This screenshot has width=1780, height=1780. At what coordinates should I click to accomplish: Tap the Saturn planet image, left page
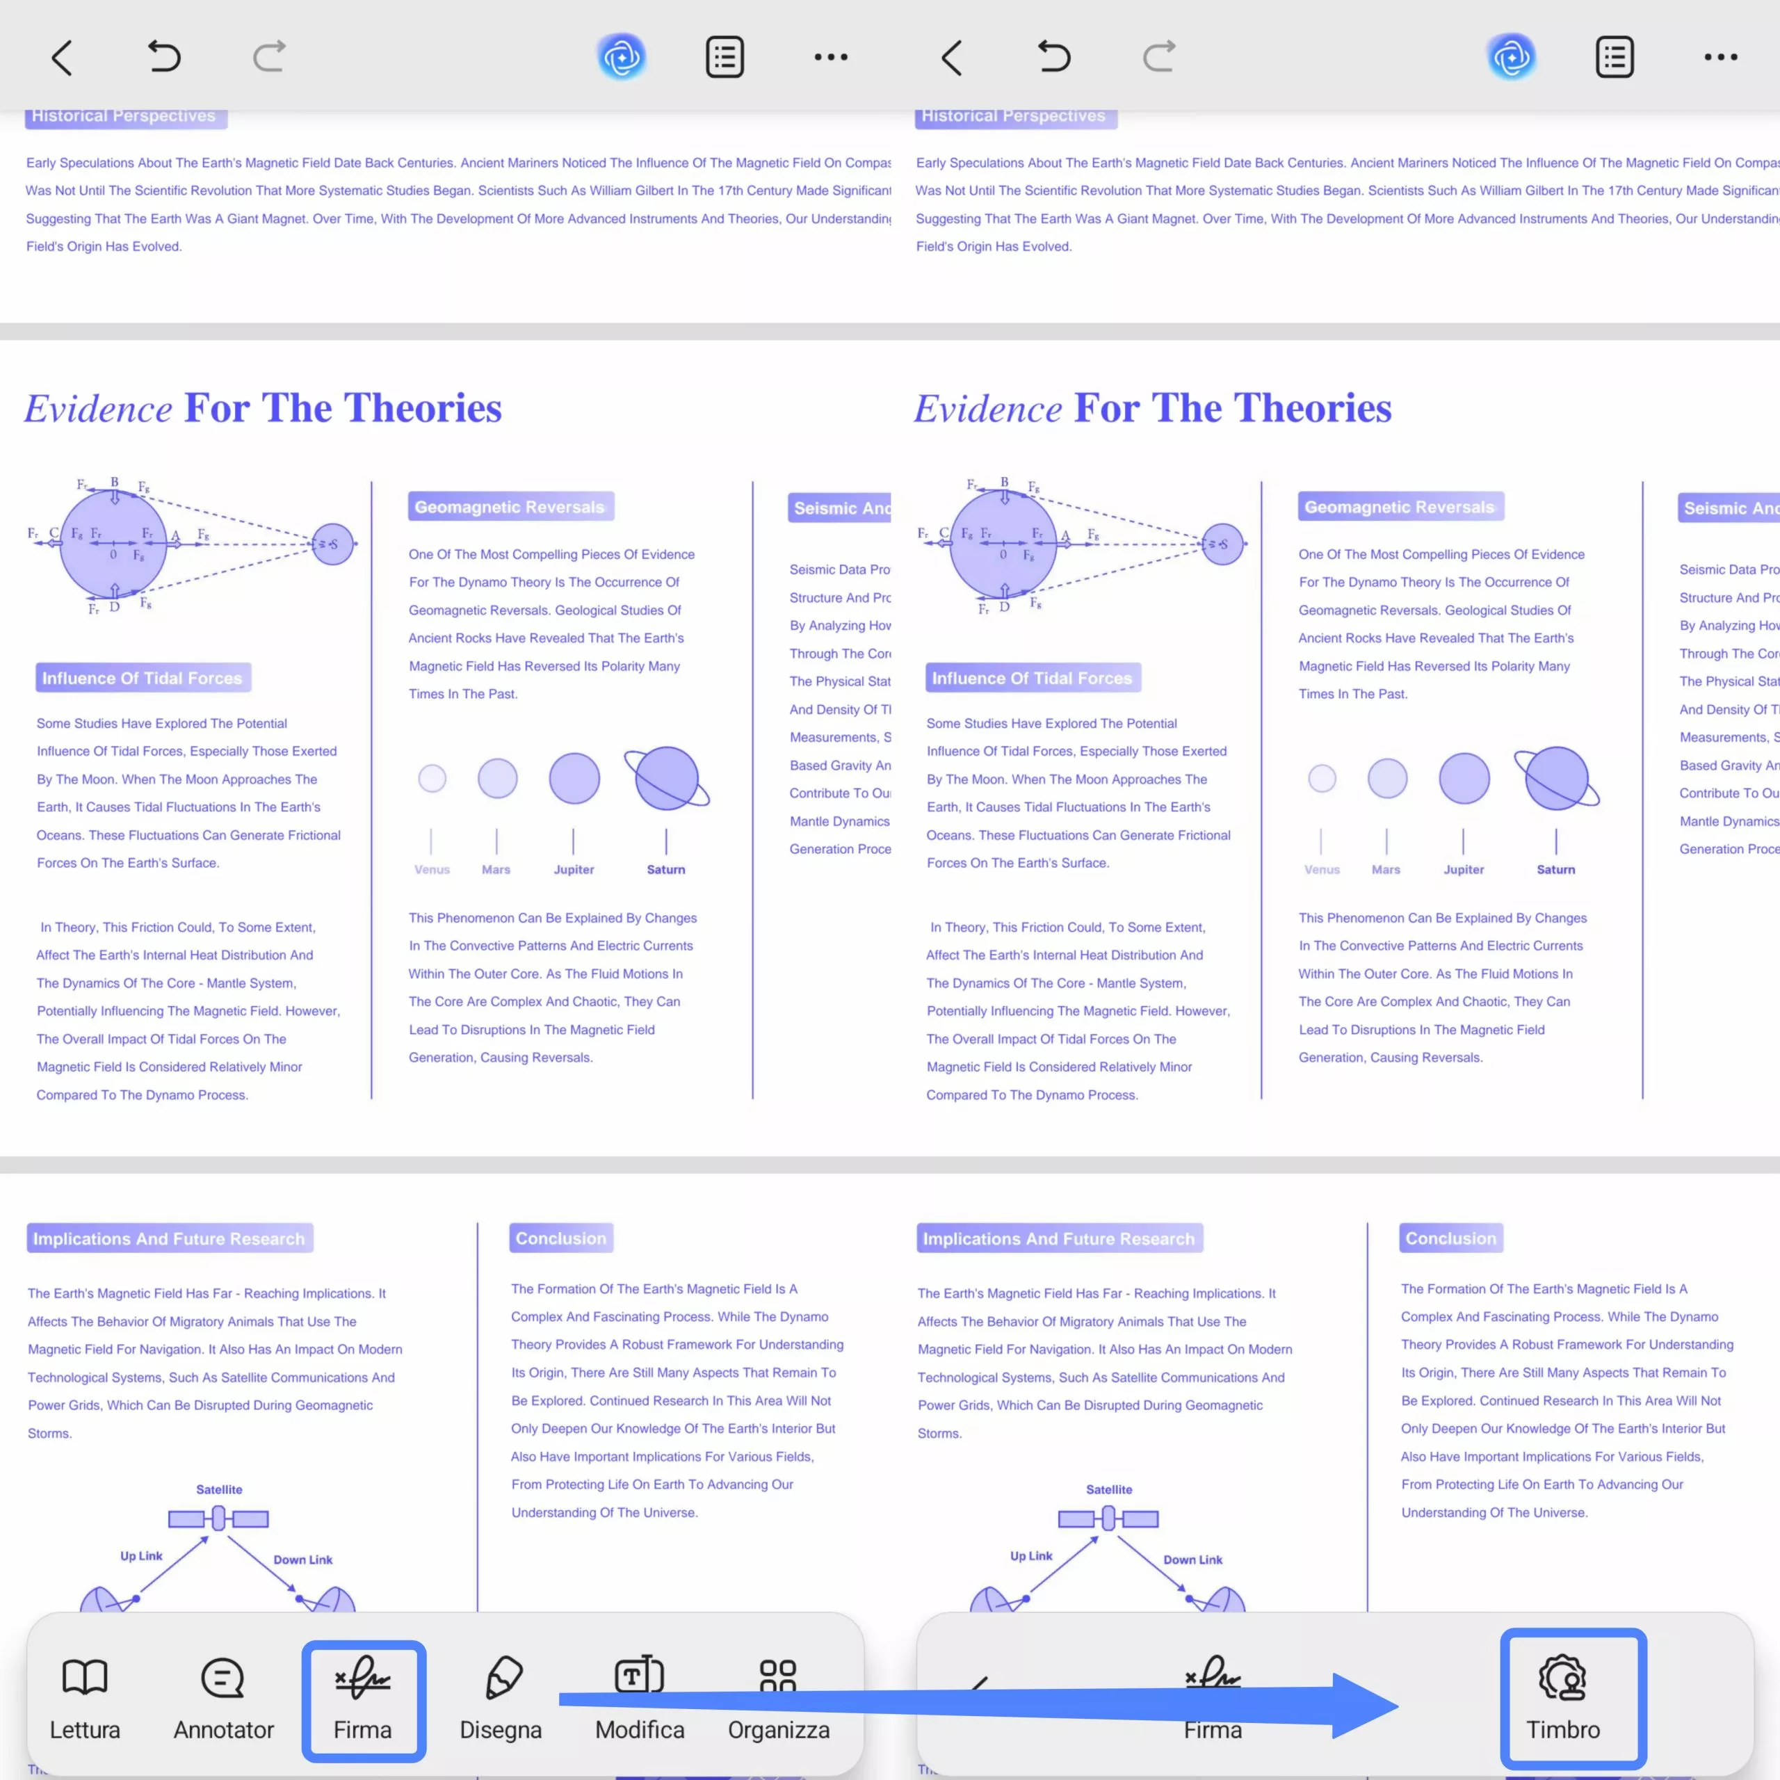pos(666,779)
